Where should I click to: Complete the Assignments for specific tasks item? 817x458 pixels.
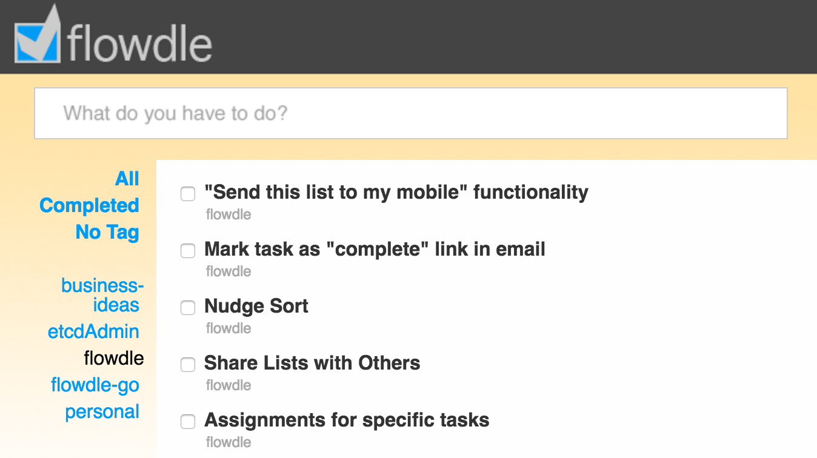pos(188,422)
